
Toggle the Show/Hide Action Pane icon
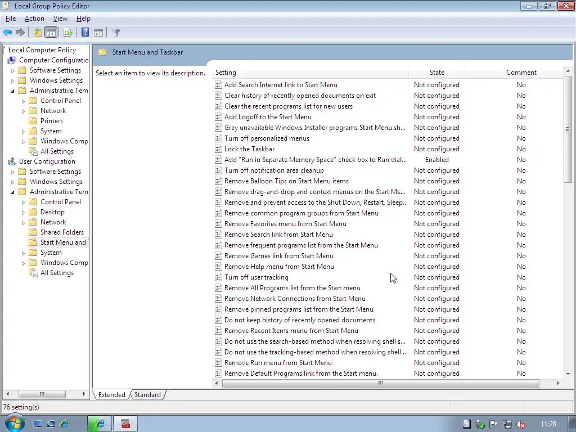click(x=98, y=32)
